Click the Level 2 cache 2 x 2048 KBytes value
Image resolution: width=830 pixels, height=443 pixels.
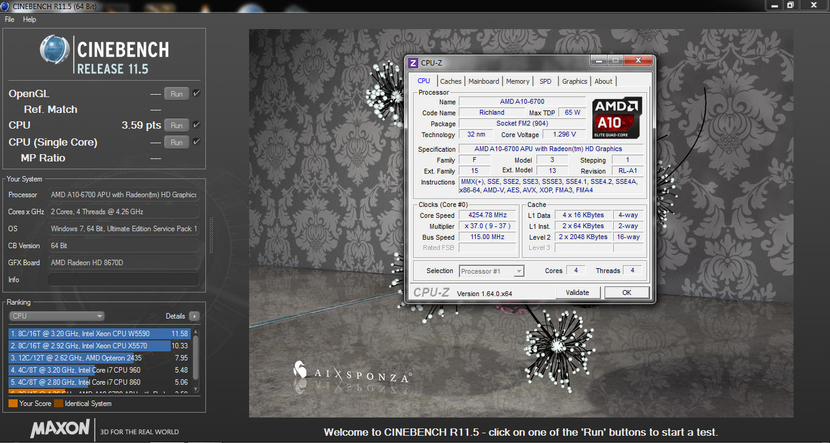(583, 237)
